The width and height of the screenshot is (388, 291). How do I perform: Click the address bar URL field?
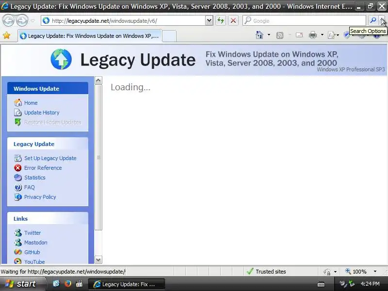pyautogui.click(x=124, y=21)
